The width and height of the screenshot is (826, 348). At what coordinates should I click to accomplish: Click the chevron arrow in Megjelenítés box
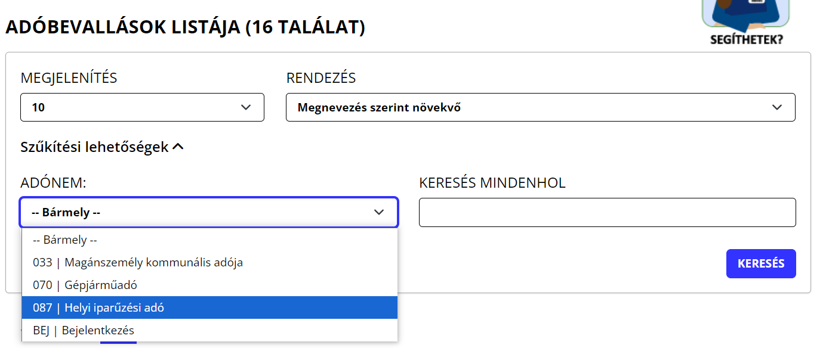click(246, 107)
